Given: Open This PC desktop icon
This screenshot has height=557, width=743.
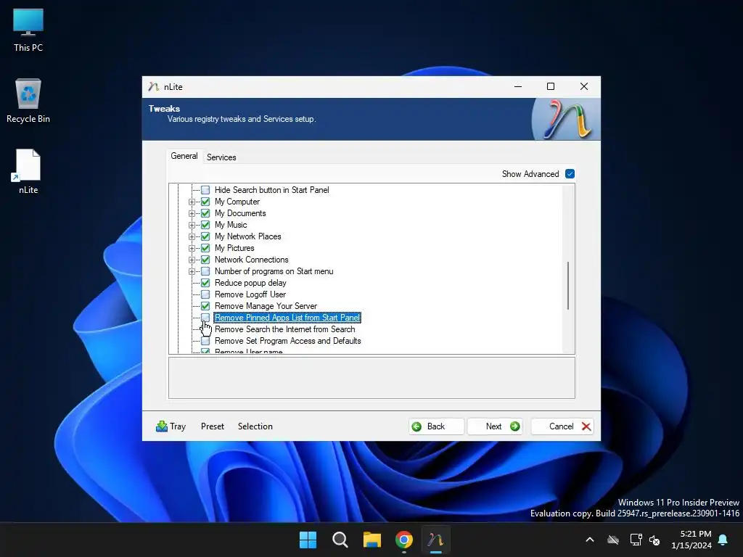Looking at the screenshot, I should pyautogui.click(x=28, y=30).
